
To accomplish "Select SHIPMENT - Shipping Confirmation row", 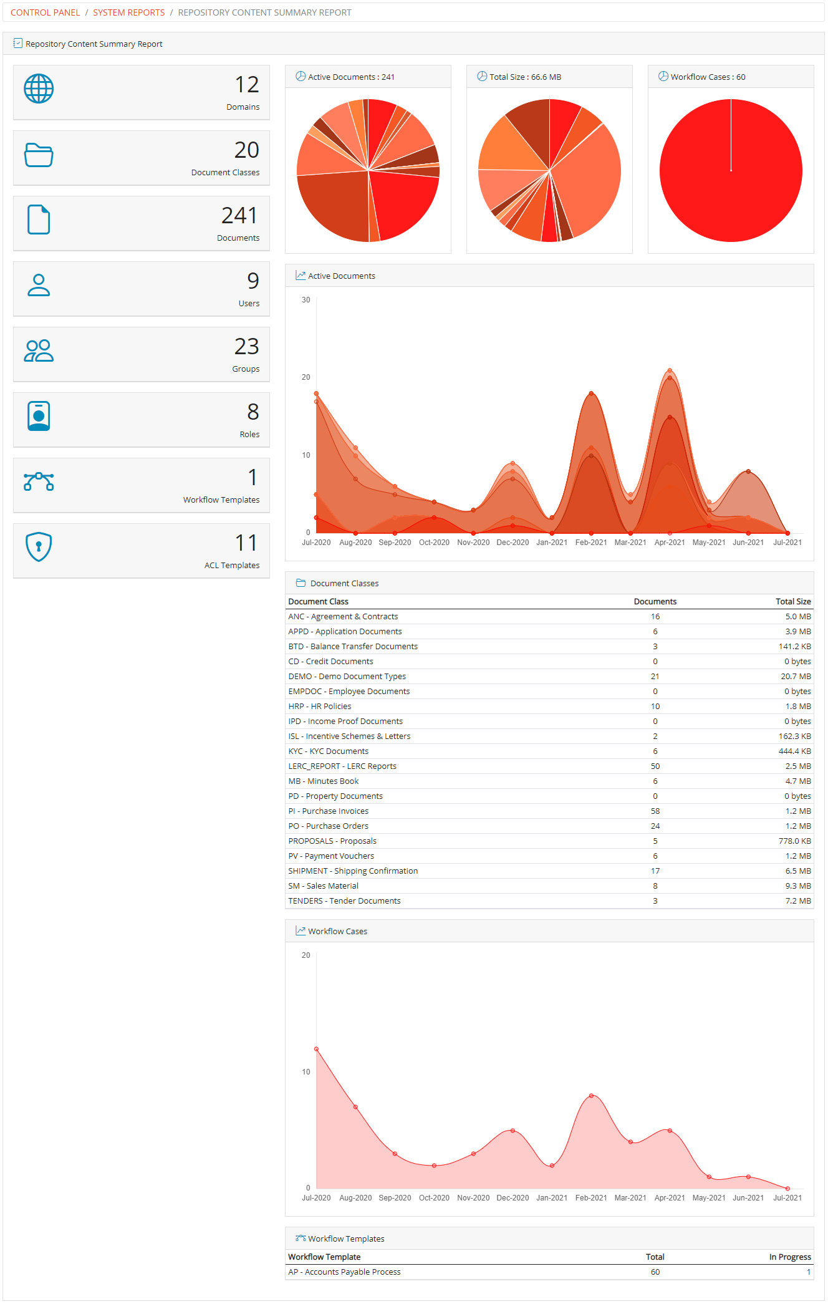I will pos(549,871).
